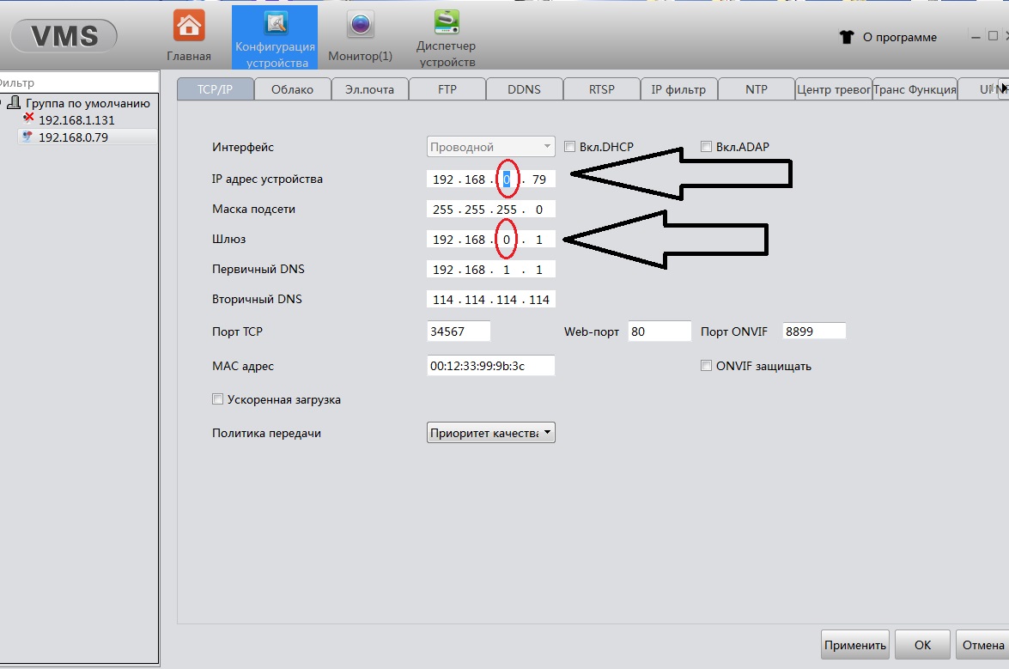This screenshot has width=1009, height=669.
Task: Click the OK button
Action: click(x=922, y=645)
